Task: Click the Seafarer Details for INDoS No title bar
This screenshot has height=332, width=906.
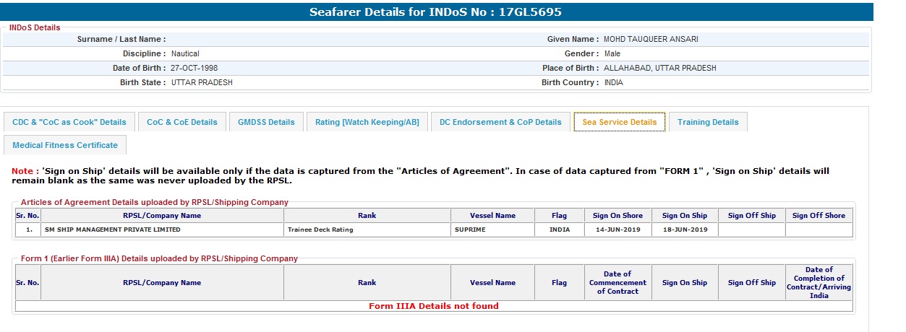Action: click(435, 12)
